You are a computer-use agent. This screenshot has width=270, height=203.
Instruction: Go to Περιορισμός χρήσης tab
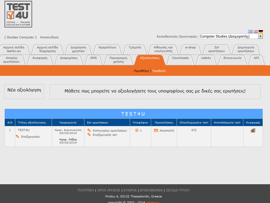click(118, 60)
